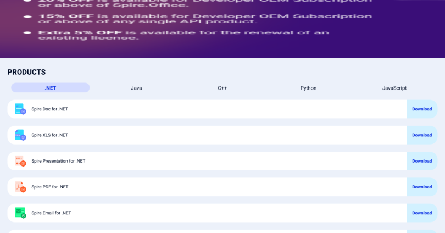Show the Python products tab
The image size is (445, 233).
pyautogui.click(x=308, y=88)
